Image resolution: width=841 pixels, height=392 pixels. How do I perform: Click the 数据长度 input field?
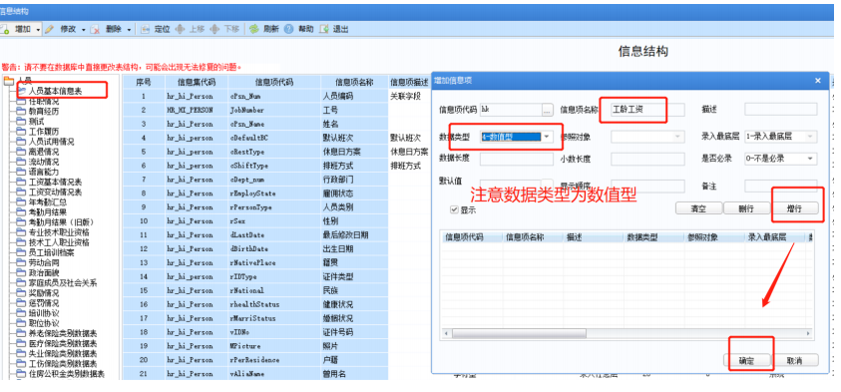click(516, 159)
